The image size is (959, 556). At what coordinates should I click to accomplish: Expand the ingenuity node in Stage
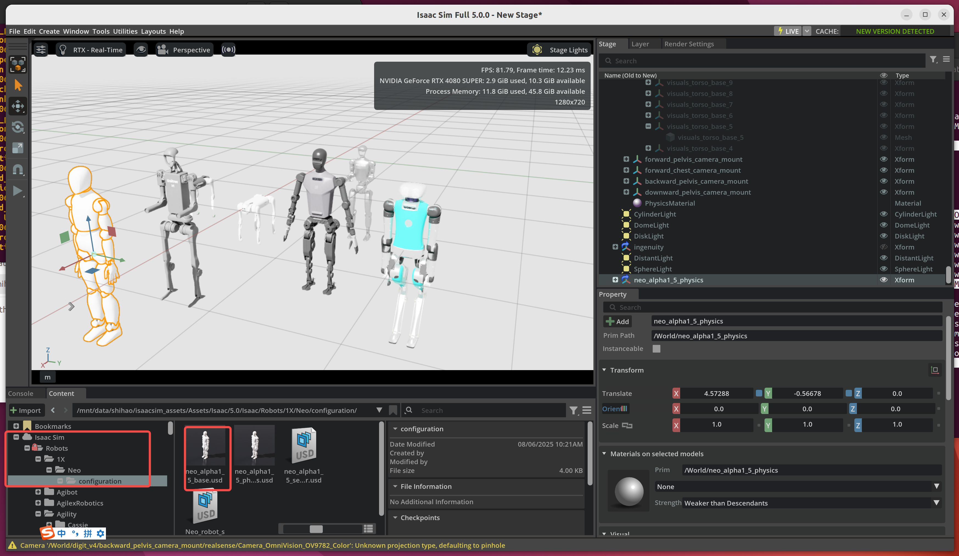615,247
